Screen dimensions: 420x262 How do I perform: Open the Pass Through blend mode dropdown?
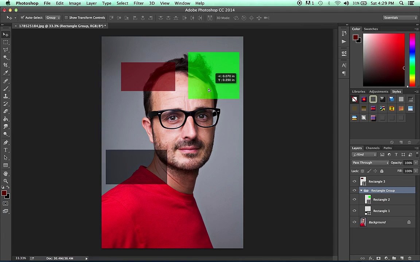click(x=370, y=163)
